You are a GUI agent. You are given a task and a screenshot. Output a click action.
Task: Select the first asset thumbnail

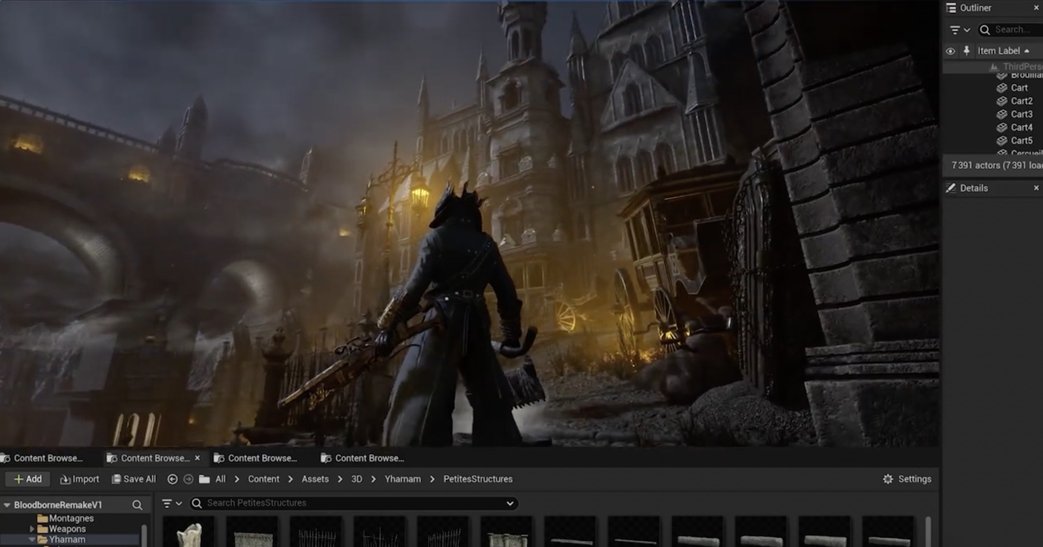(189, 533)
